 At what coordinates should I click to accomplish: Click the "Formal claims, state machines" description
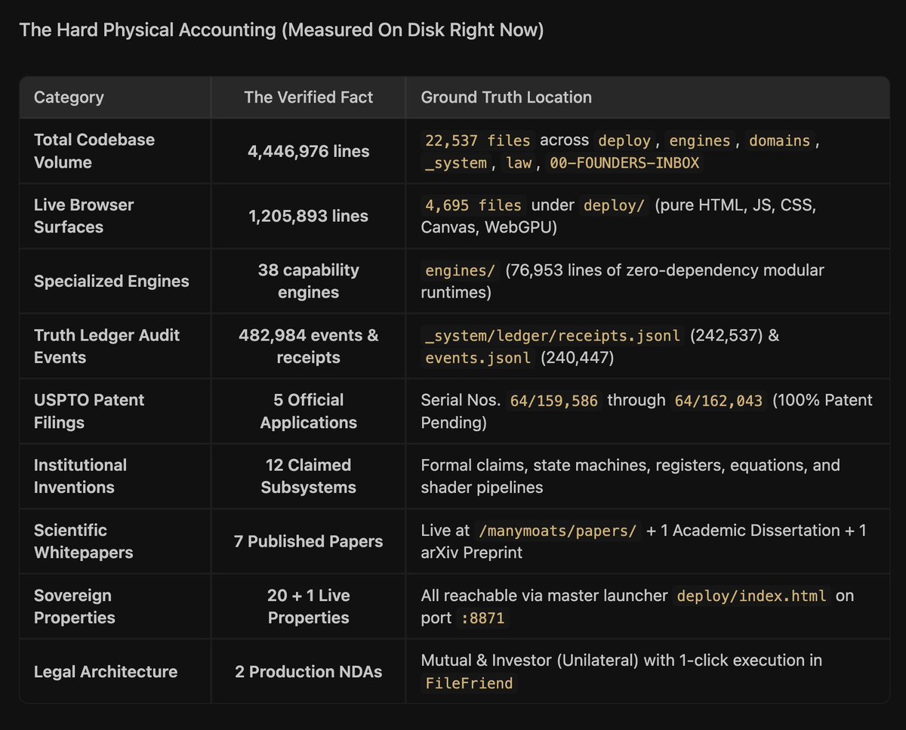coord(630,476)
